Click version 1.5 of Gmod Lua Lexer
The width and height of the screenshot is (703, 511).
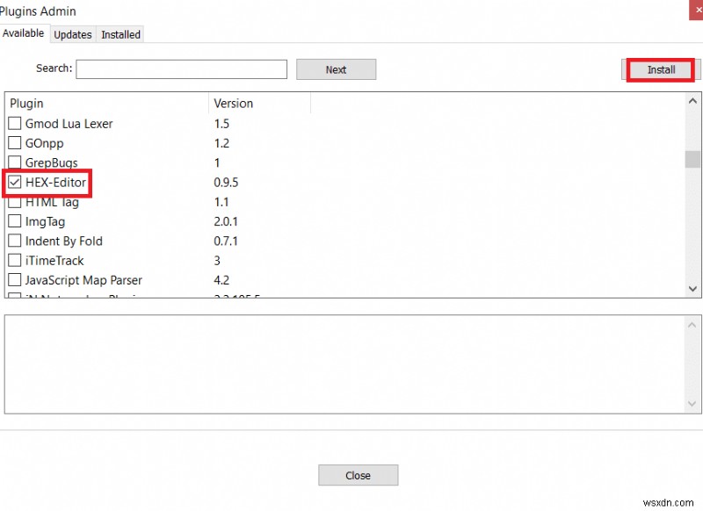(x=221, y=124)
